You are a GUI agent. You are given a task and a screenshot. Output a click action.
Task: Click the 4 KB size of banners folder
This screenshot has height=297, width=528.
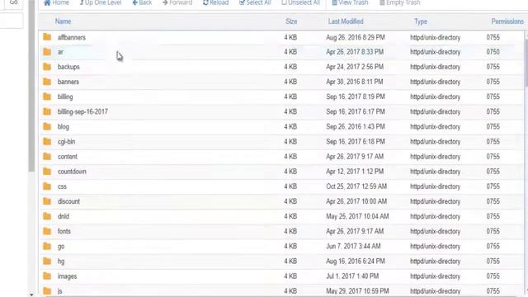tap(290, 82)
